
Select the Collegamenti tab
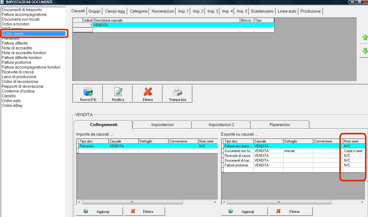coord(104,125)
